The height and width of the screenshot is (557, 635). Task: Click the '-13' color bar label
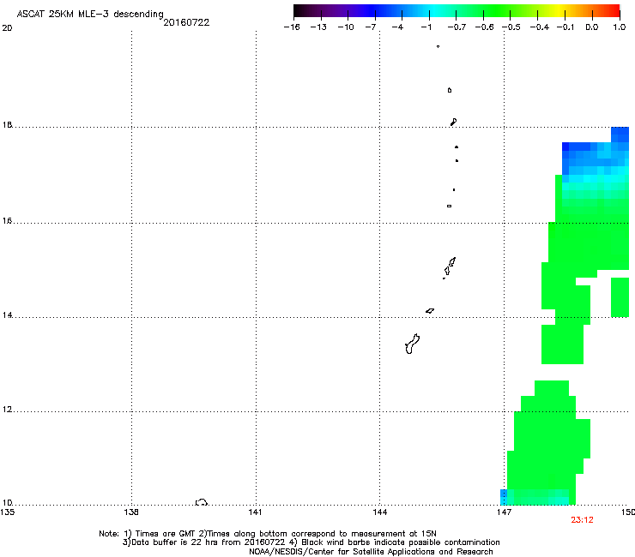(x=318, y=27)
